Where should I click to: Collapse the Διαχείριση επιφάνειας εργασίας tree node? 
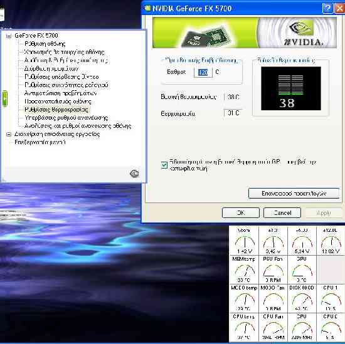point(9,134)
